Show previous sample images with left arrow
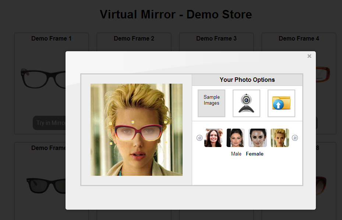 tap(200, 138)
